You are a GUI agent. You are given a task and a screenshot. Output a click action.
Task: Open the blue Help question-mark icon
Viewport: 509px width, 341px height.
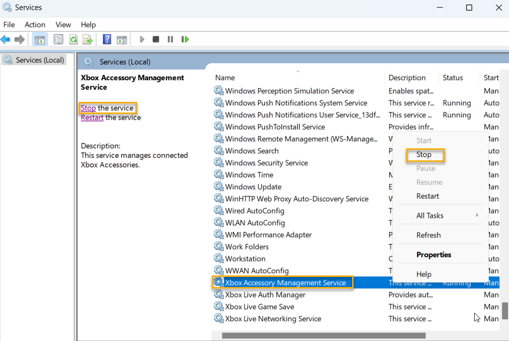(107, 39)
